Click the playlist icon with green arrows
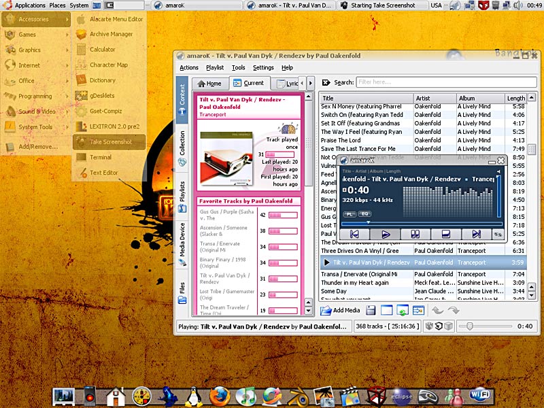 403,310
